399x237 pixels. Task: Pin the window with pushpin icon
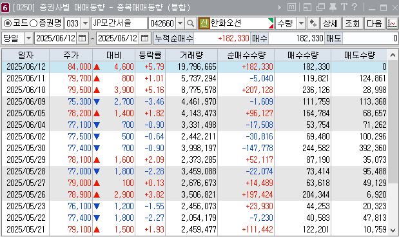(x=333, y=7)
